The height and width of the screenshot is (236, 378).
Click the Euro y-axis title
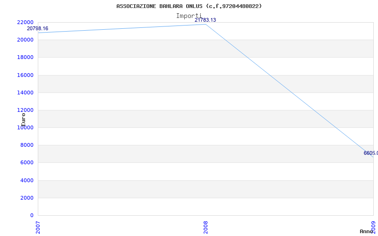click(x=23, y=120)
